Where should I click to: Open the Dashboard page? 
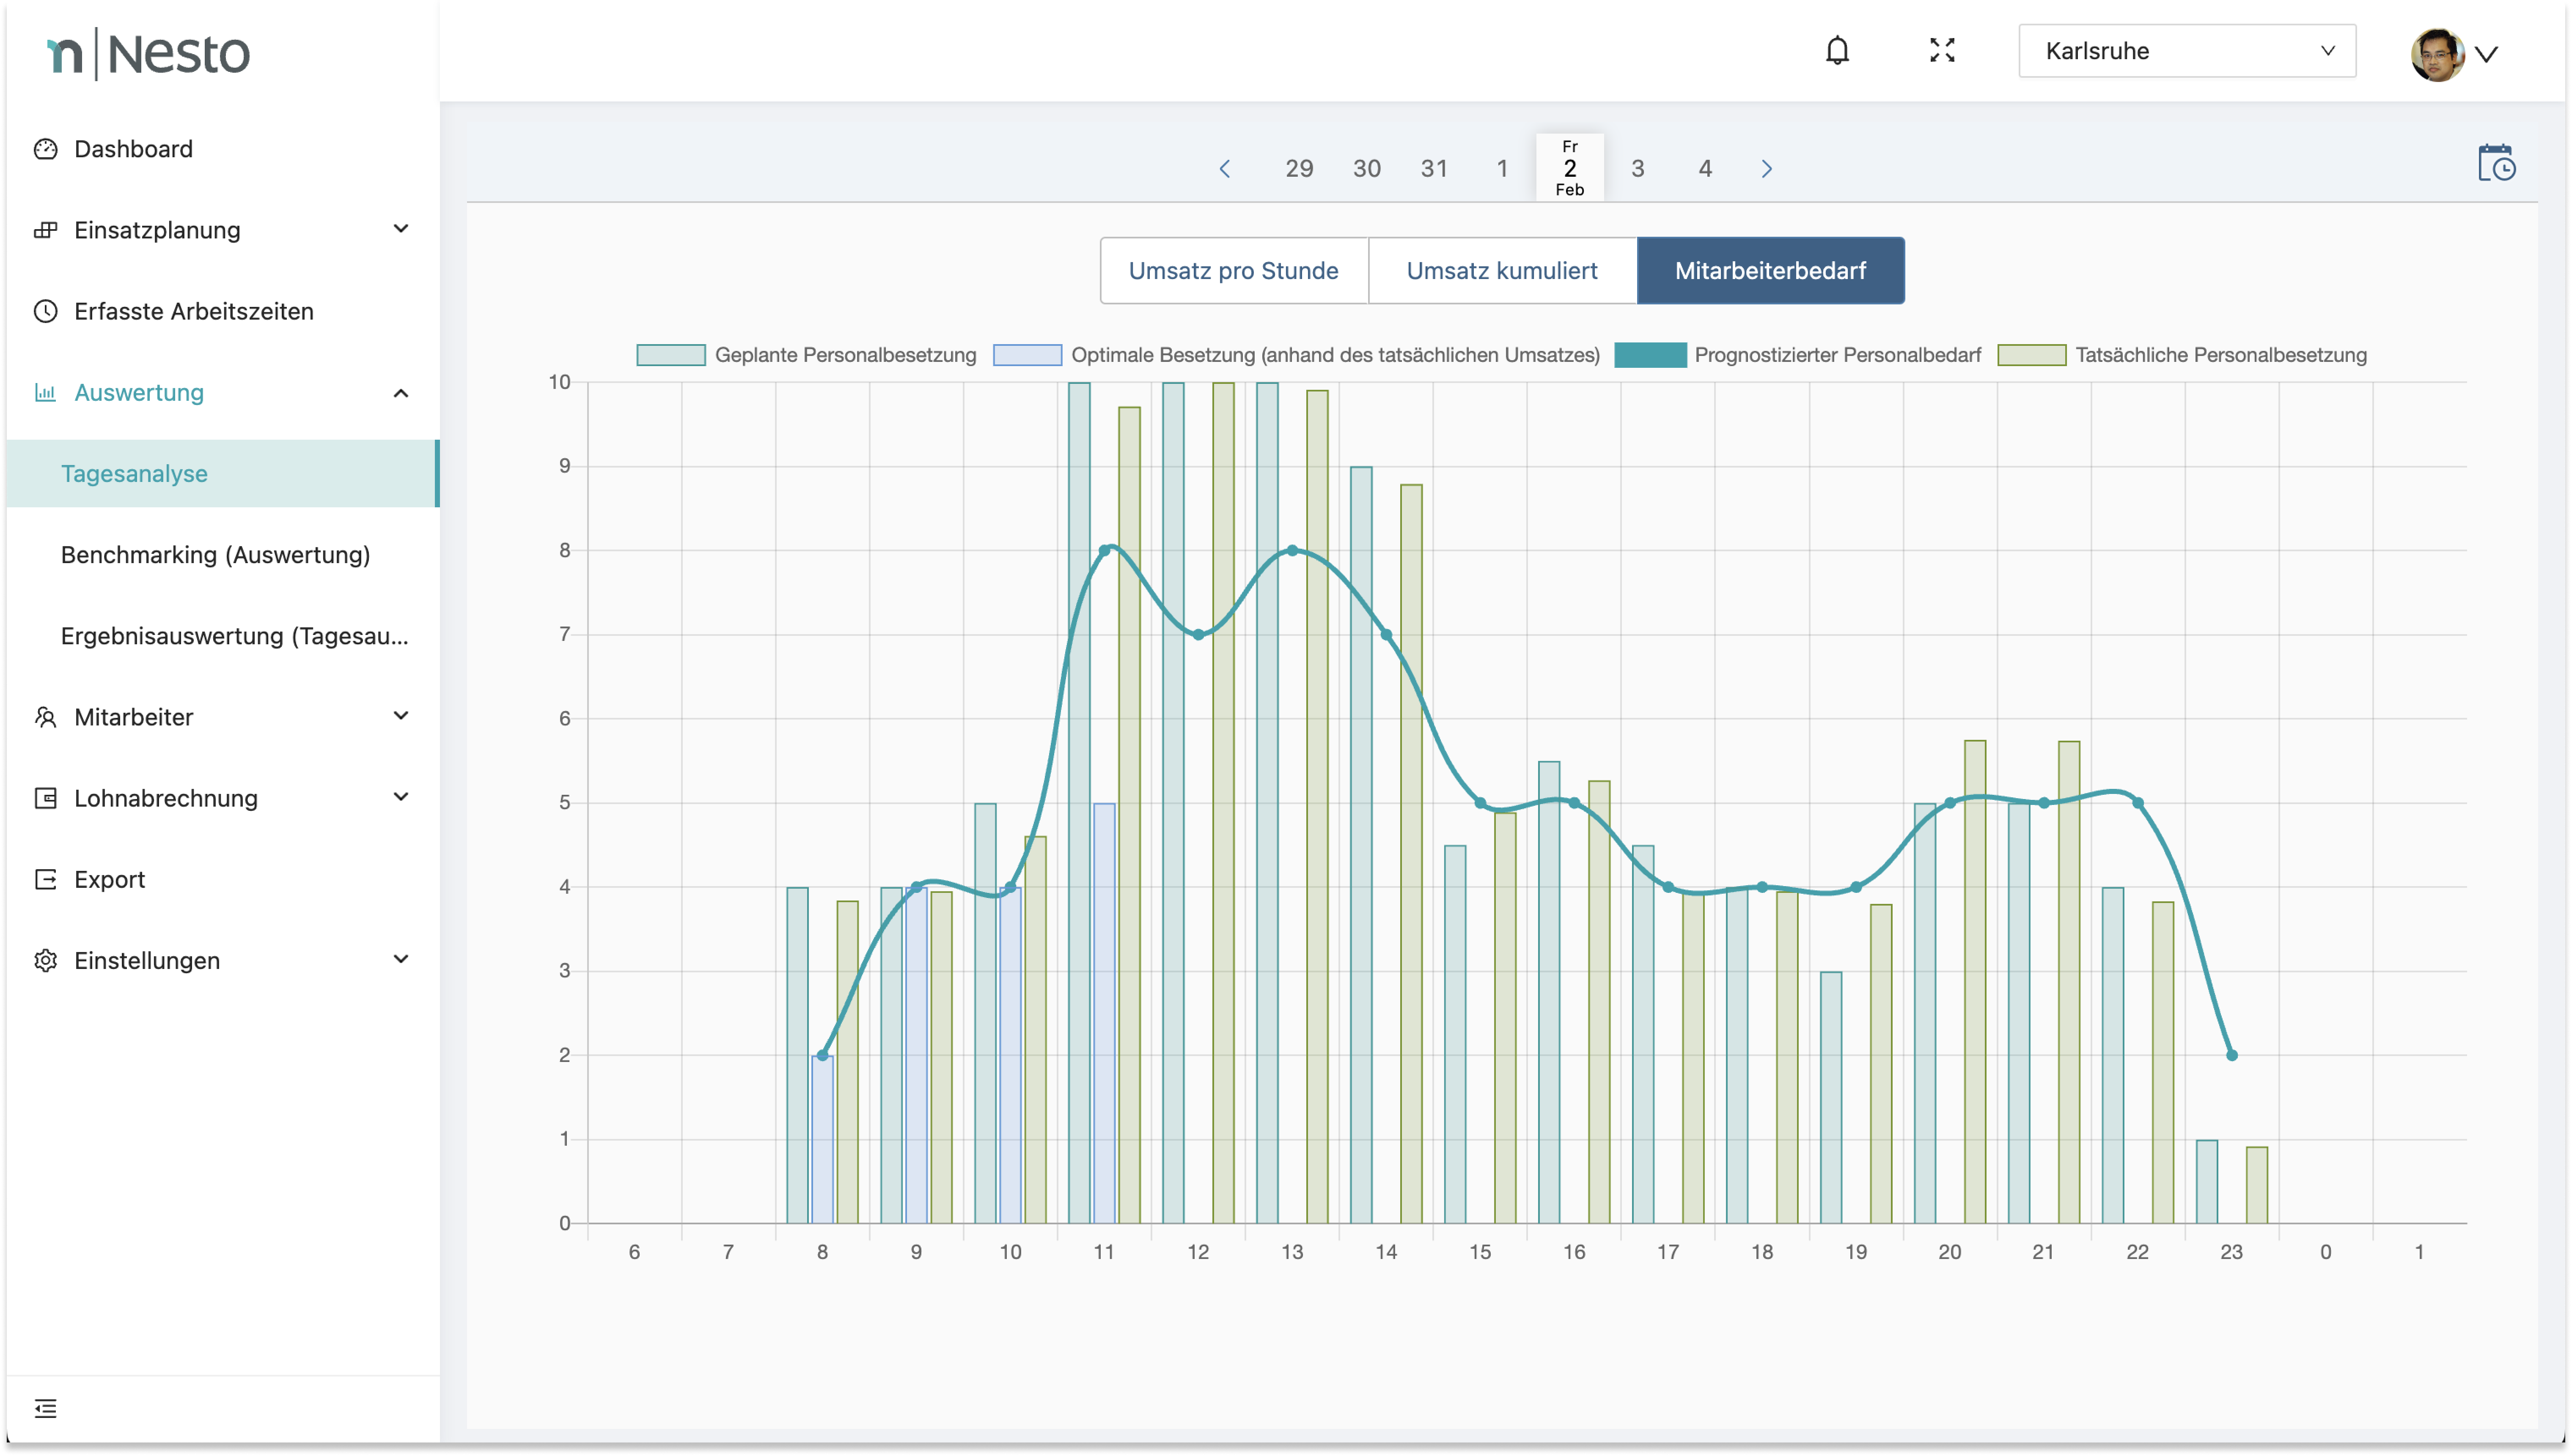133,149
